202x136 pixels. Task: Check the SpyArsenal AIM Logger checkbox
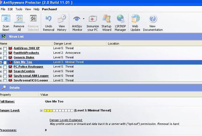tap(5, 76)
